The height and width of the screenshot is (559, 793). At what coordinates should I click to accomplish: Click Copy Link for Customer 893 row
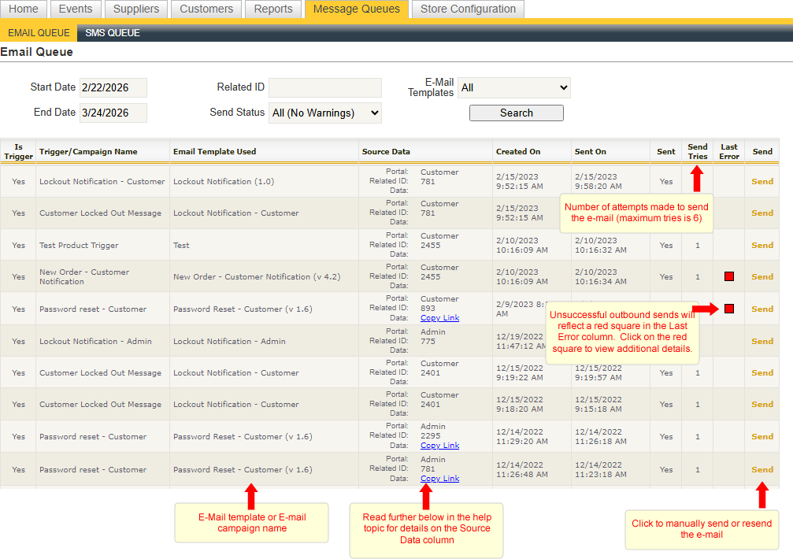point(439,319)
